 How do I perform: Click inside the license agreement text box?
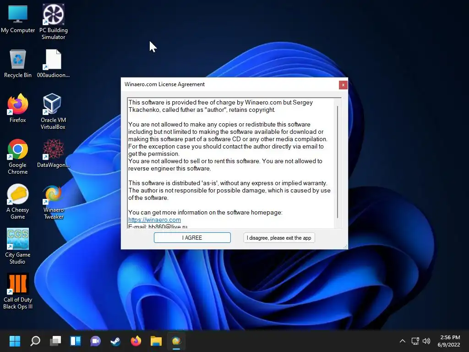[231, 163]
